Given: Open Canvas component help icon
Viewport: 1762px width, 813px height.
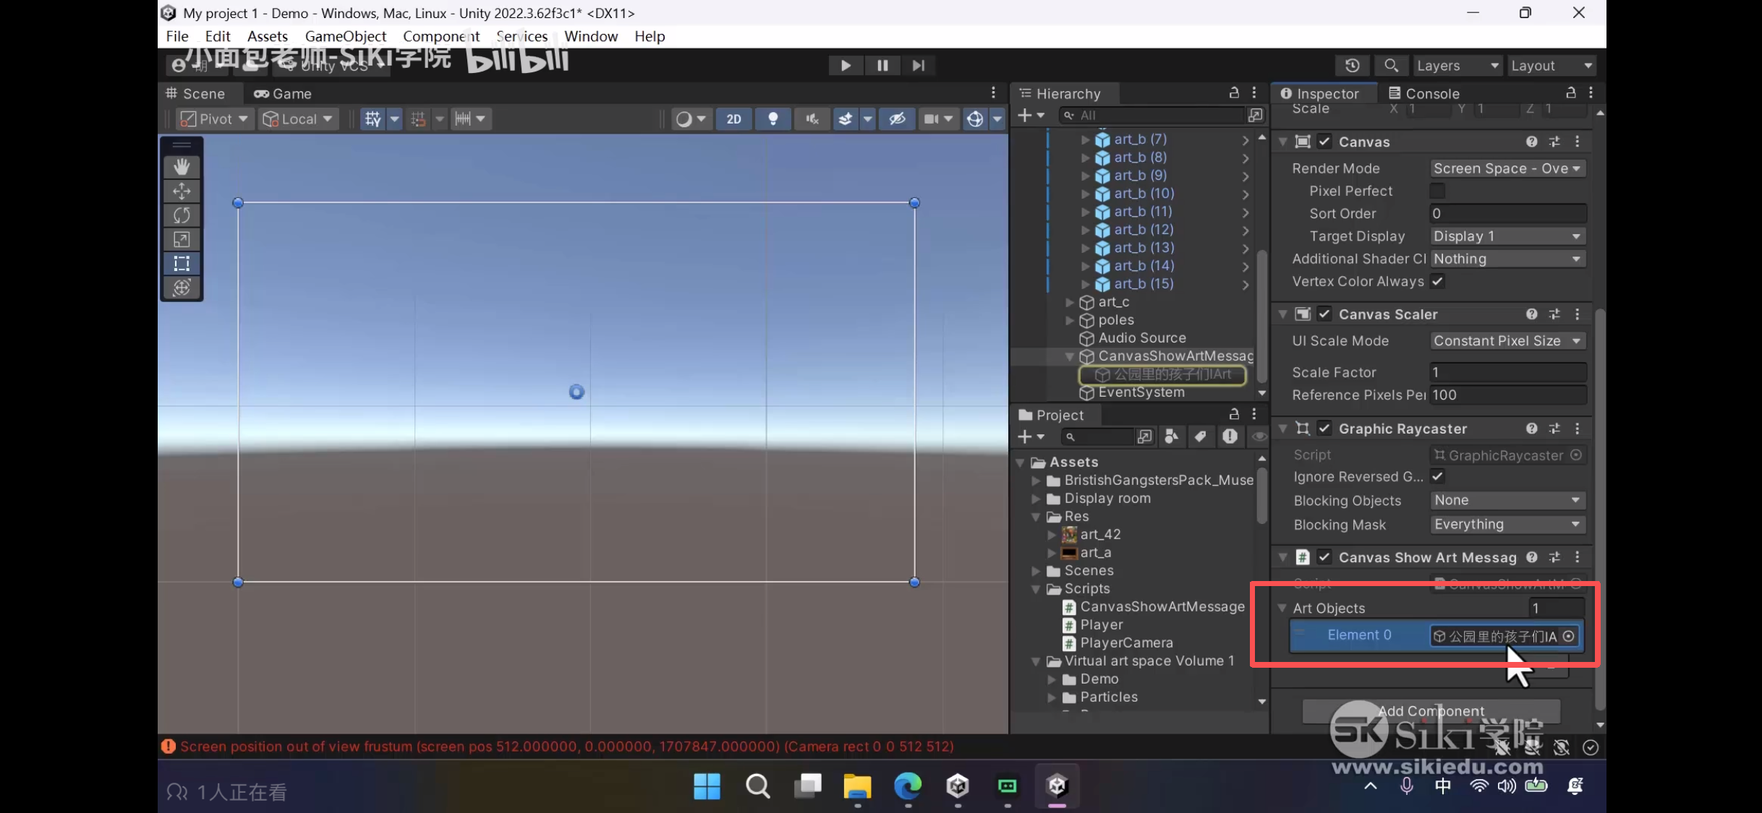Looking at the screenshot, I should [1531, 142].
